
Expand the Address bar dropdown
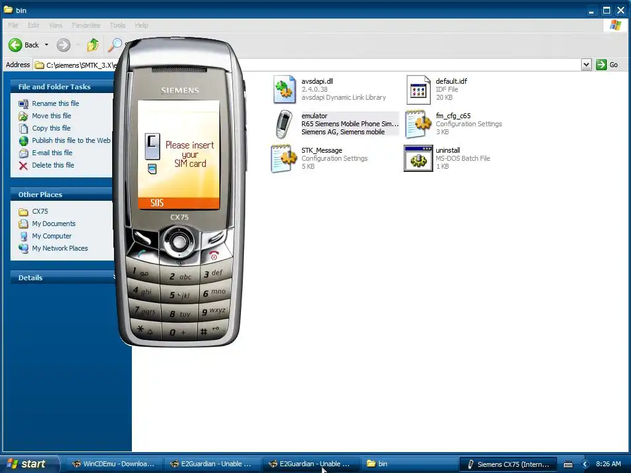pos(587,65)
